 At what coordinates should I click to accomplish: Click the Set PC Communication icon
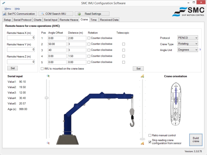[x=5, y=14]
